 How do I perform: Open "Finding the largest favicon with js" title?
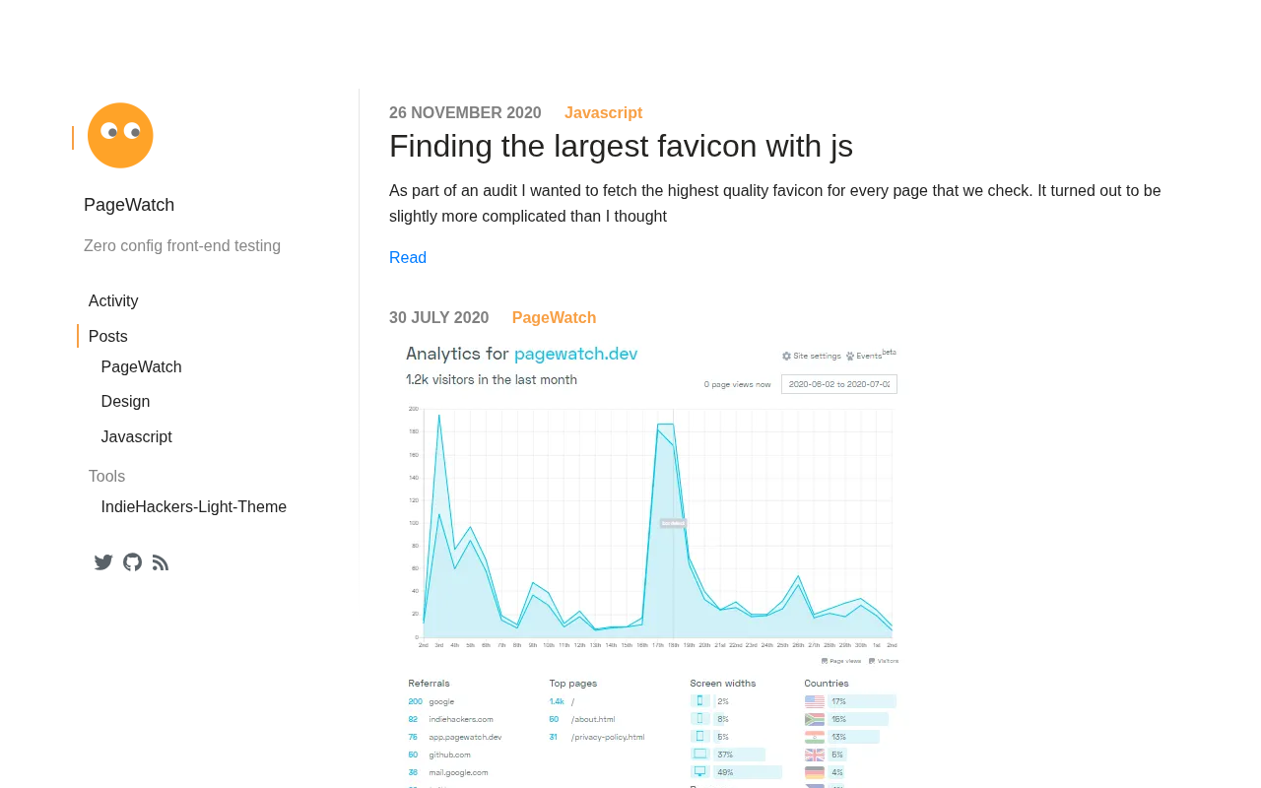click(621, 146)
